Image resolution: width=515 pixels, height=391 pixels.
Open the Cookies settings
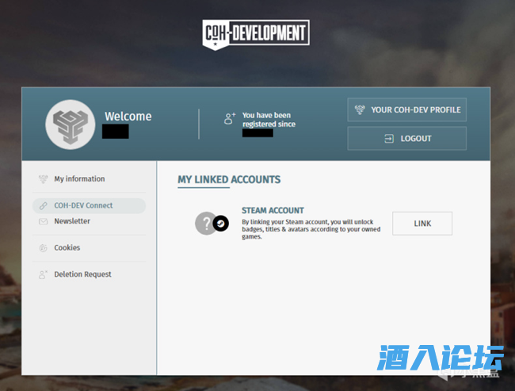pos(89,247)
